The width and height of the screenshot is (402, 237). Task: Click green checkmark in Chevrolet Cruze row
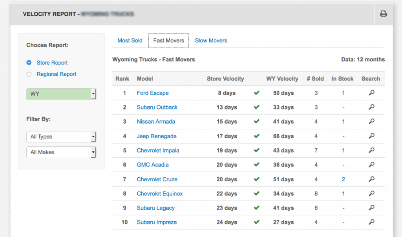[257, 179]
